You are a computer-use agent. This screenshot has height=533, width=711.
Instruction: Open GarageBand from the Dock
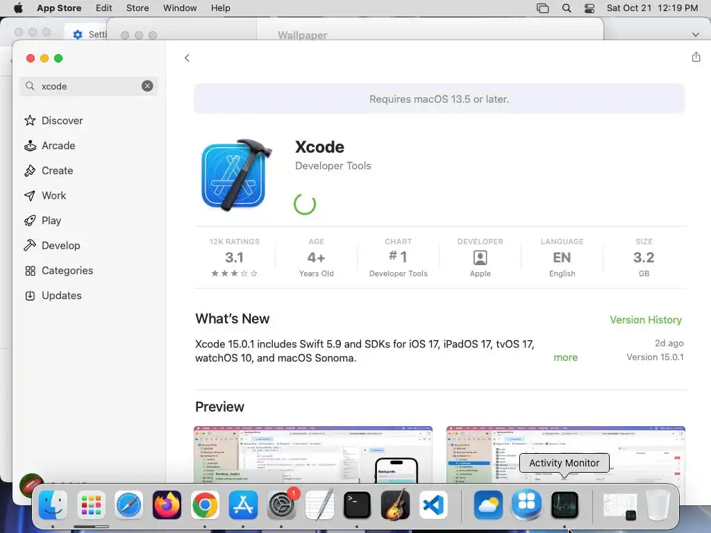395,505
